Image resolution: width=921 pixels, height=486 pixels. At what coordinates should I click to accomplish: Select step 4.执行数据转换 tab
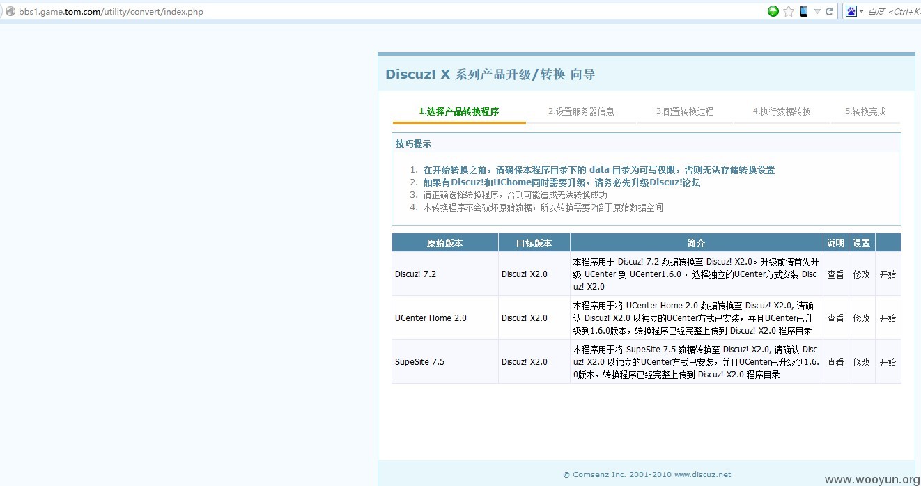tap(782, 111)
